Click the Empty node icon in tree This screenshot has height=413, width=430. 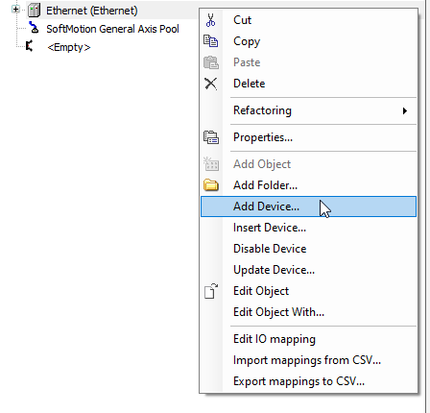(30, 46)
